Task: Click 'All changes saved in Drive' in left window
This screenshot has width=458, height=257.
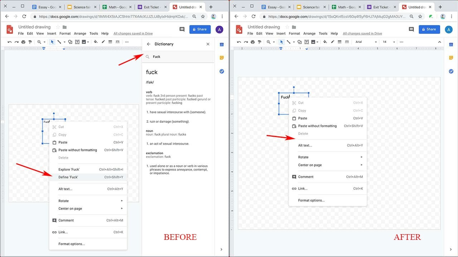Action: tap(133, 34)
